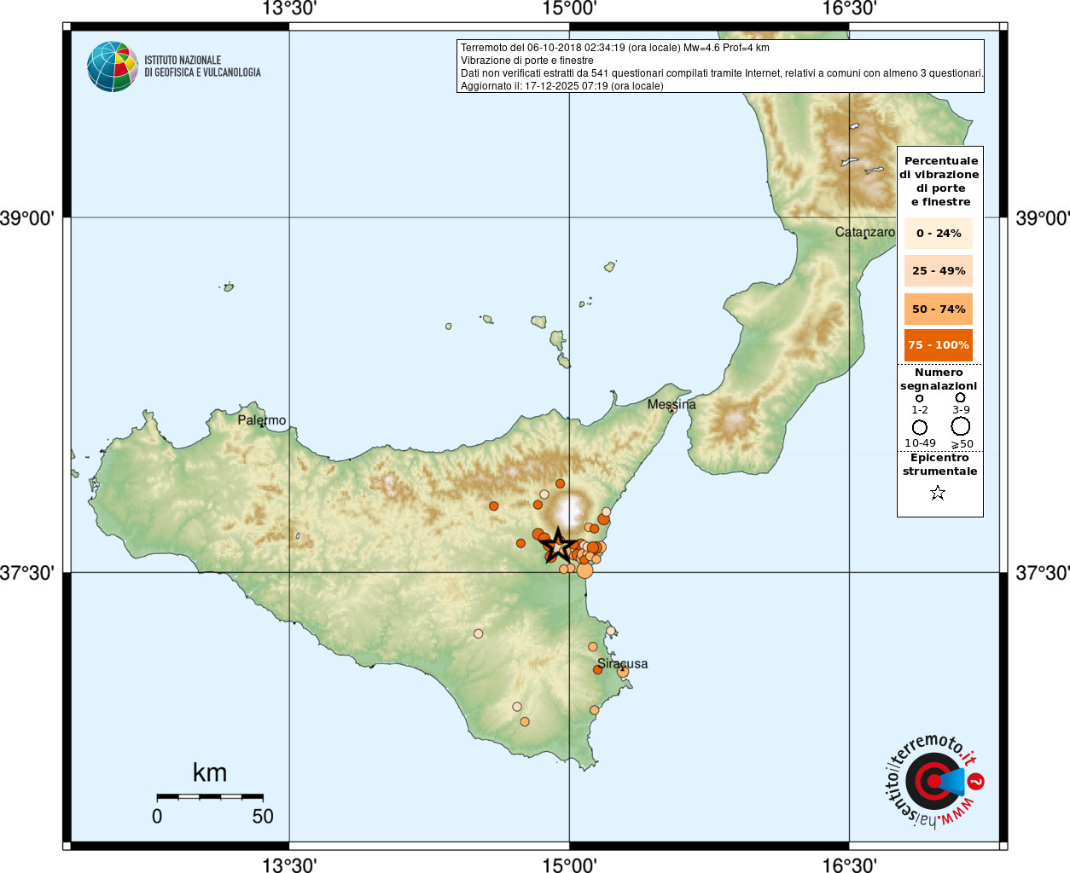
Task: Select the 25 - 49% color swatch
Action: [939, 270]
